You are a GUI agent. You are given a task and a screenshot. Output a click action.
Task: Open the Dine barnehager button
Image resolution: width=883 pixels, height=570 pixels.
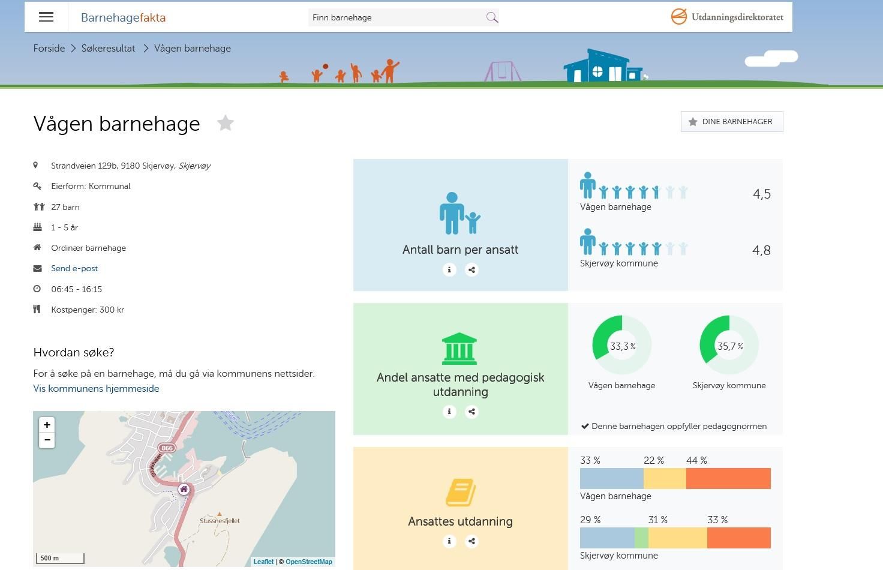[x=731, y=122]
